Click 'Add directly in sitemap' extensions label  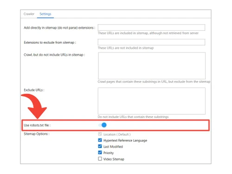[x=59, y=28]
